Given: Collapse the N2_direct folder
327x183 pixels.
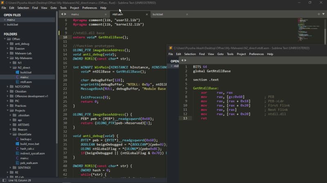Looking at the screenshot, I should (x=11, y=68).
